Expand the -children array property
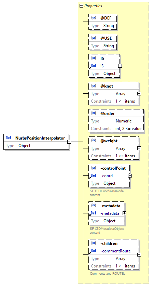The height and width of the screenshot is (289, 154). pyautogui.click(x=139, y=254)
